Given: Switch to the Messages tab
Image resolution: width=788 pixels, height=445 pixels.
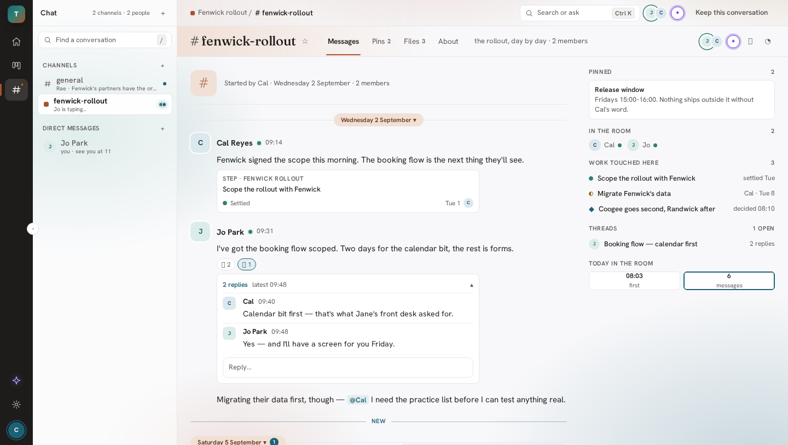Looking at the screenshot, I should point(343,42).
